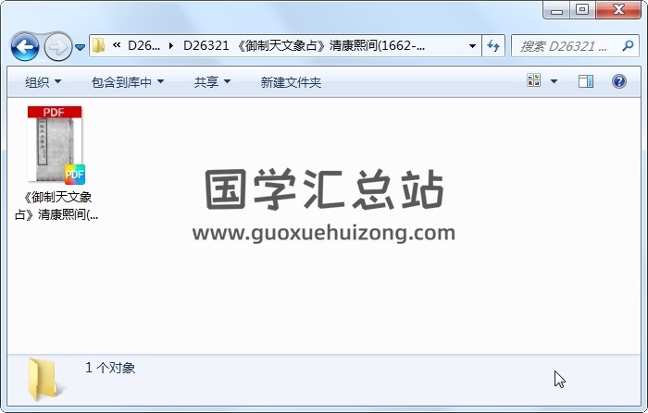The width and height of the screenshot is (648, 413).
Task: Click the folder icon in the address bar
Action: pyautogui.click(x=99, y=45)
